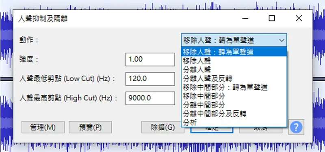This screenshot has height=152, width=325.
Task: Maximize the 人聲抑制及隔離 dialog
Action: point(271,18)
